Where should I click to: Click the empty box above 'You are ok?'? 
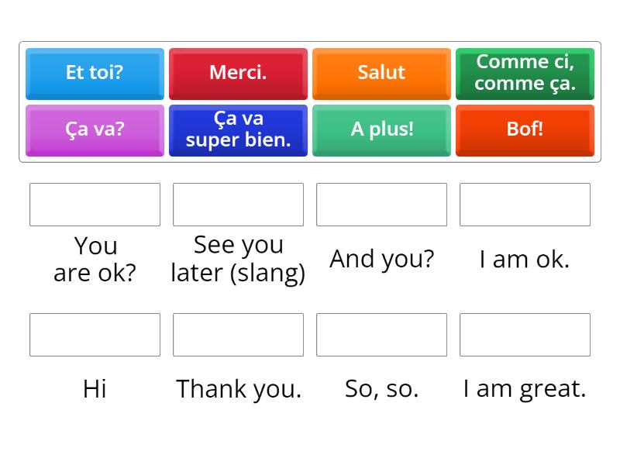[x=95, y=205]
